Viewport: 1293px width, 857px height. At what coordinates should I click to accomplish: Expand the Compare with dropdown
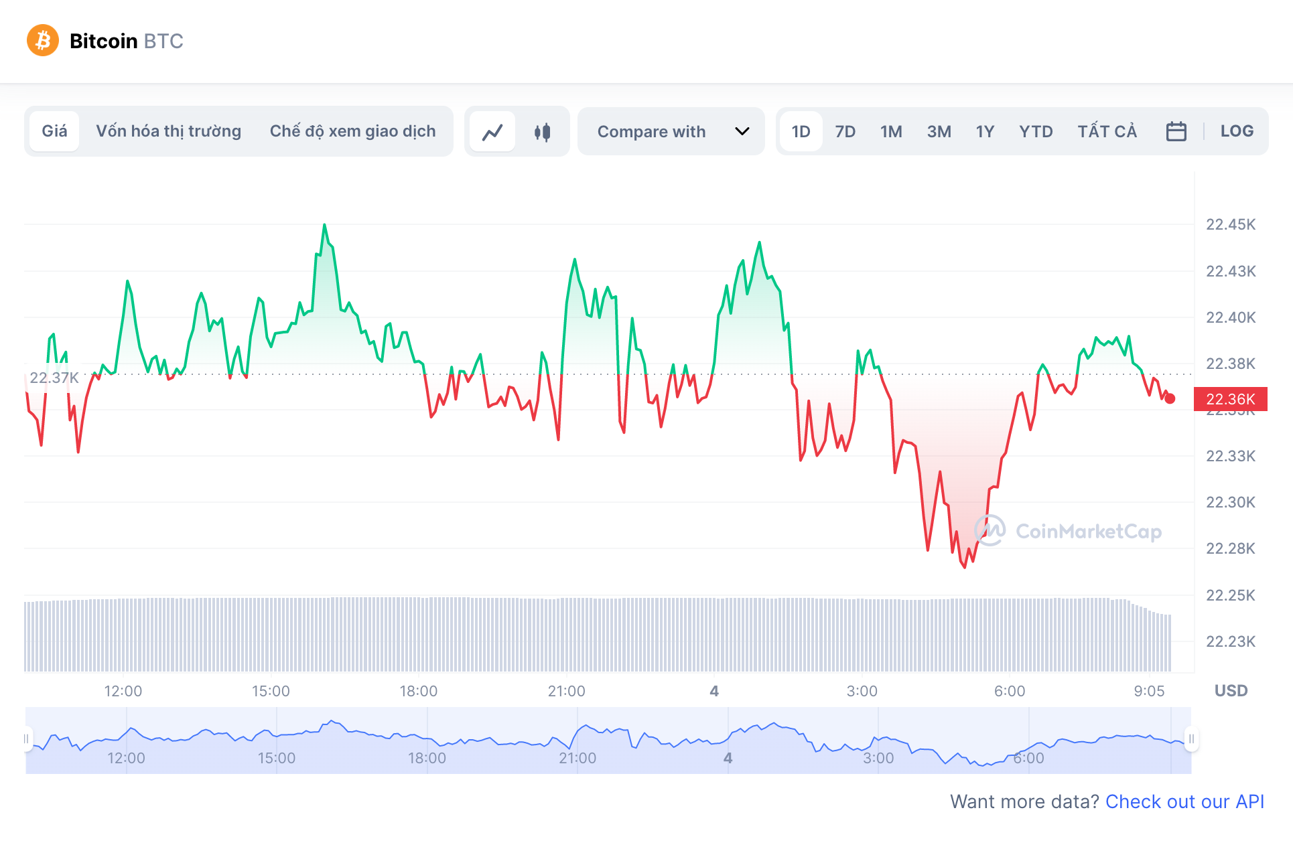click(x=670, y=131)
